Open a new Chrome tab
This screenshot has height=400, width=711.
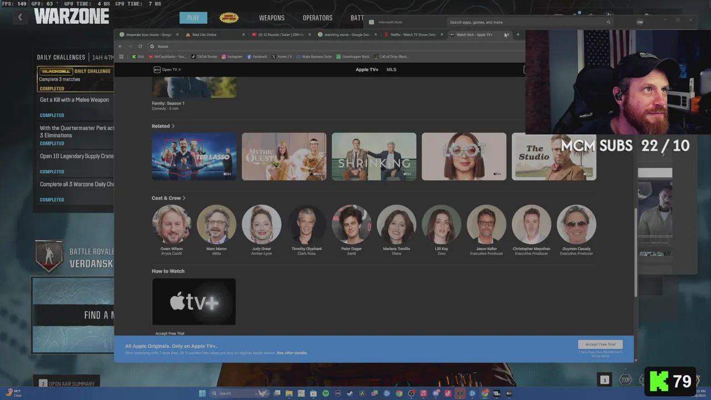pos(518,34)
